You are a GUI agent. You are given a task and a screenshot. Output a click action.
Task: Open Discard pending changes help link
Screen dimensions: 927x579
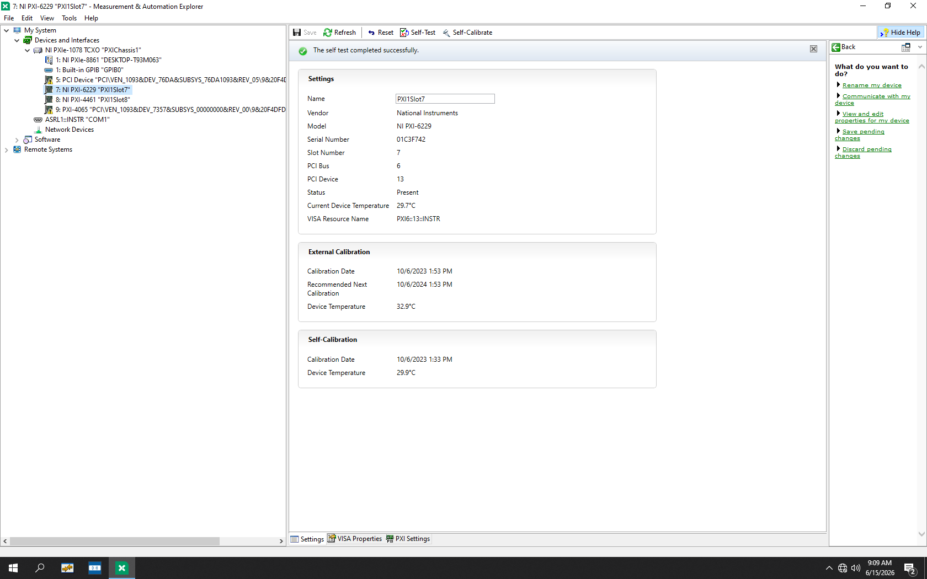(863, 152)
